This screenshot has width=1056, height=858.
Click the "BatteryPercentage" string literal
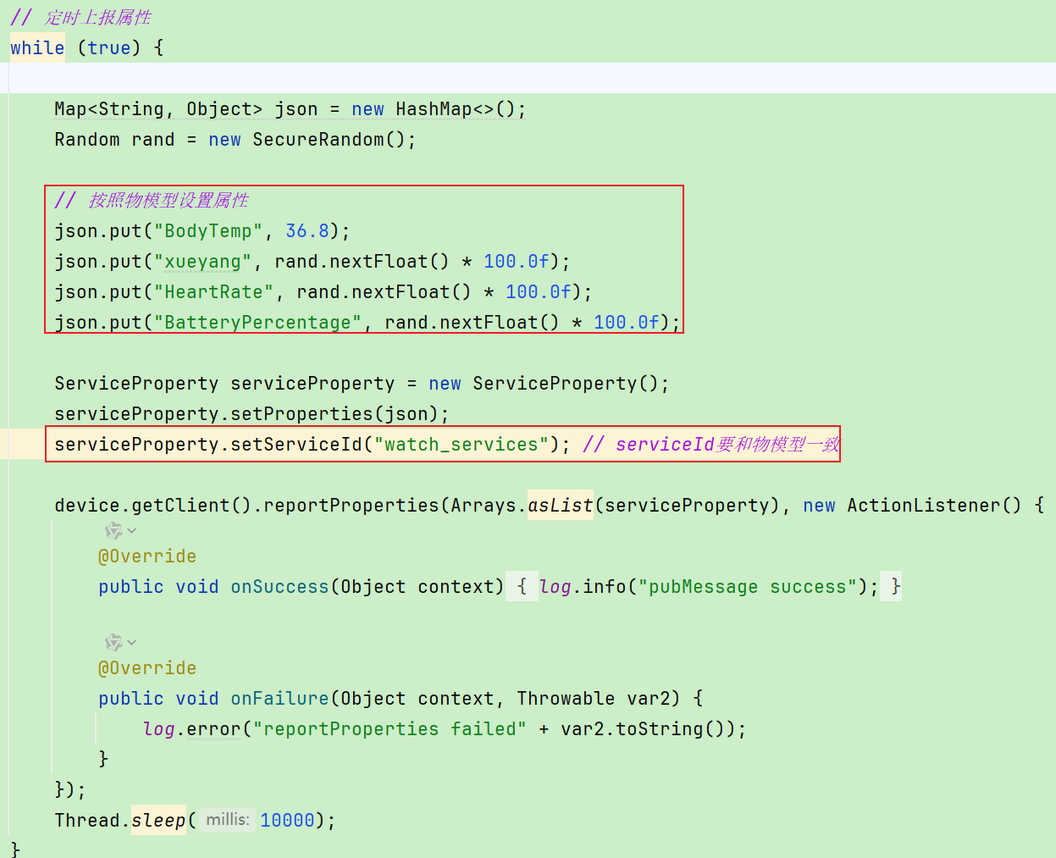click(258, 323)
